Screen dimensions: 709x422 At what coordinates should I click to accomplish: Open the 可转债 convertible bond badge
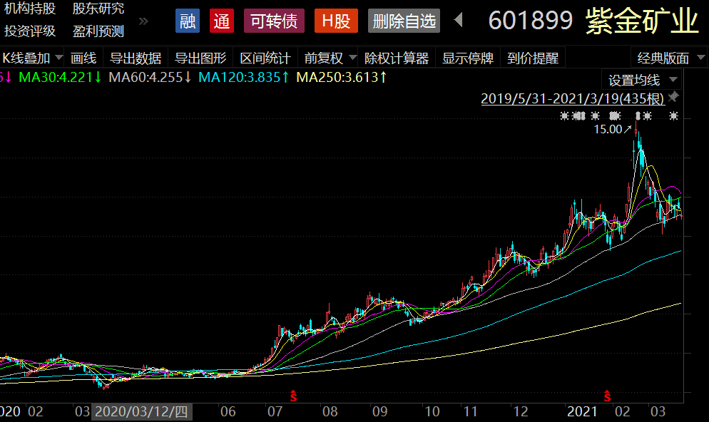274,21
